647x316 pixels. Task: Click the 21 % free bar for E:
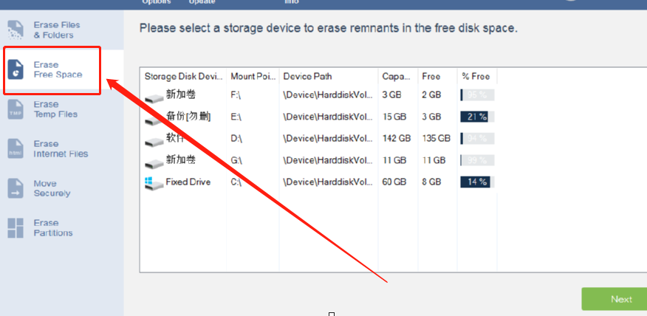click(477, 117)
